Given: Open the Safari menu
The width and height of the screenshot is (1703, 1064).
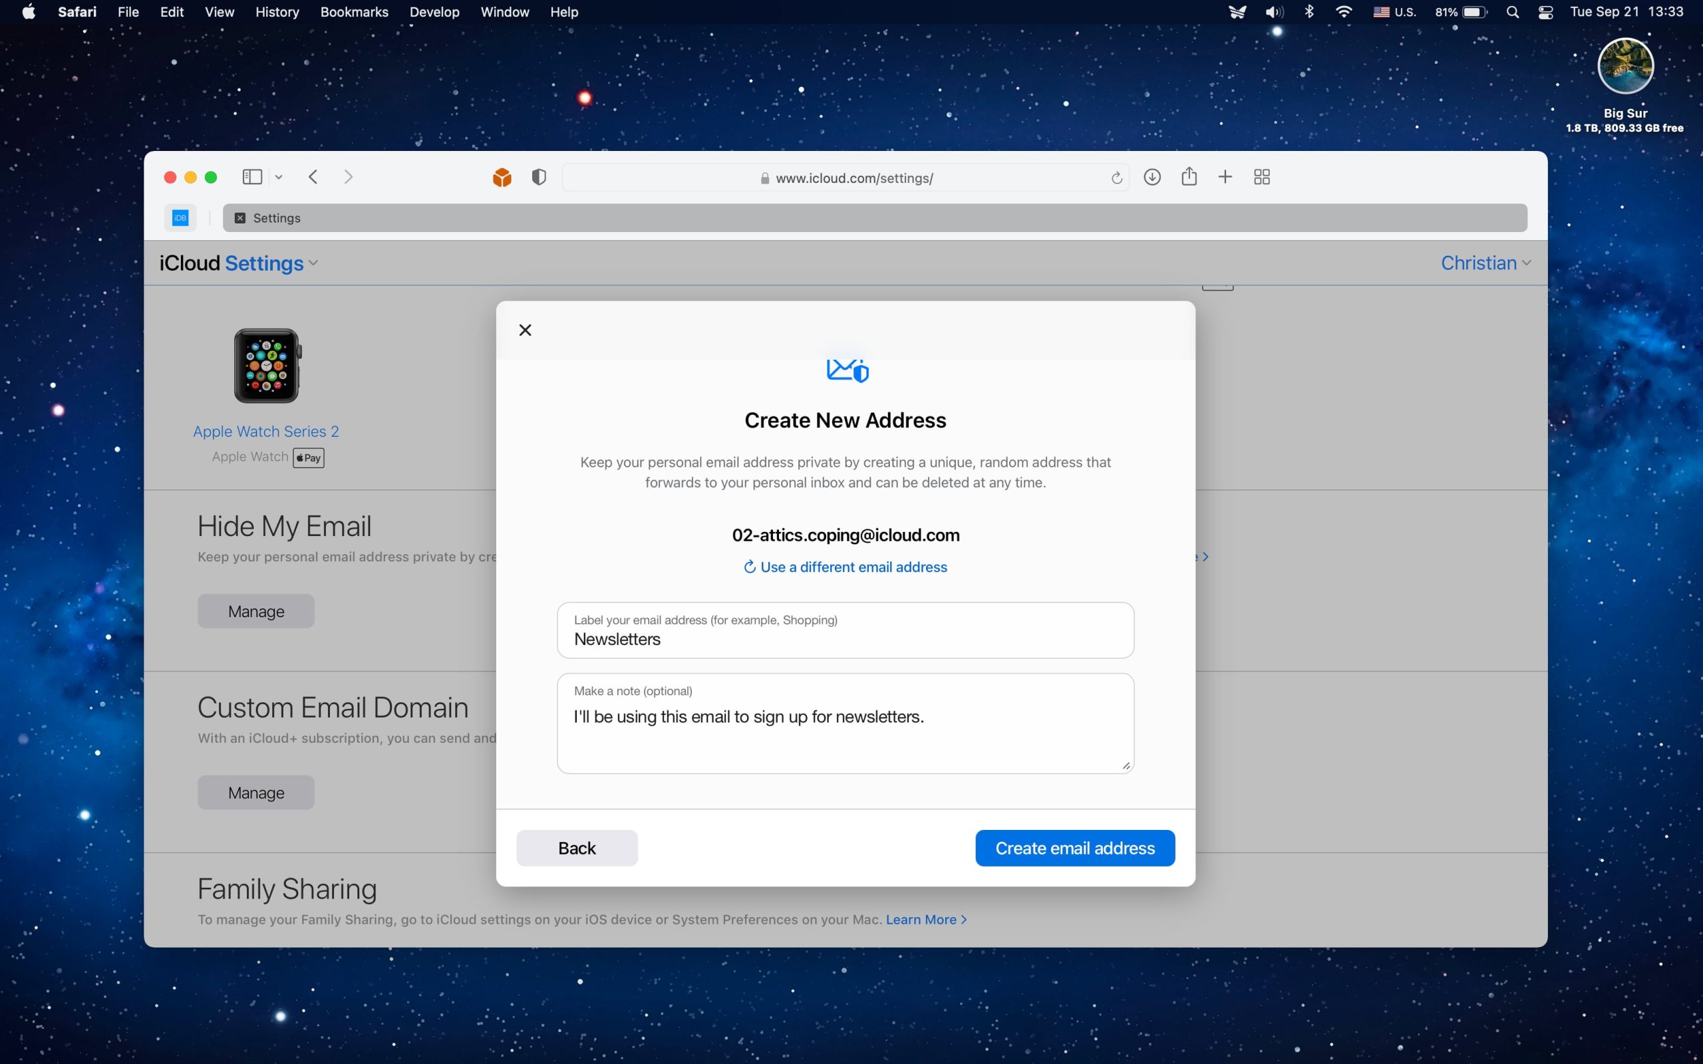Looking at the screenshot, I should [x=77, y=12].
